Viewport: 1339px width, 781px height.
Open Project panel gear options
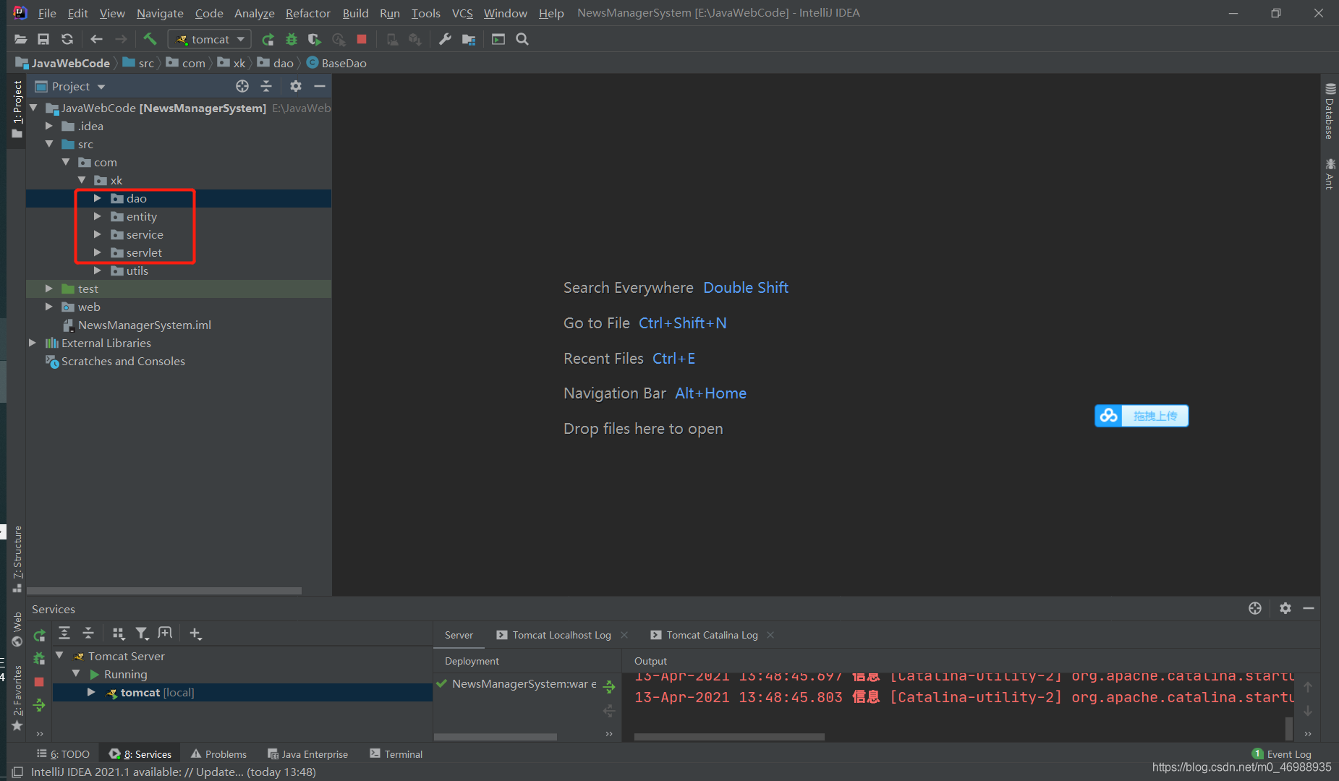pos(295,86)
